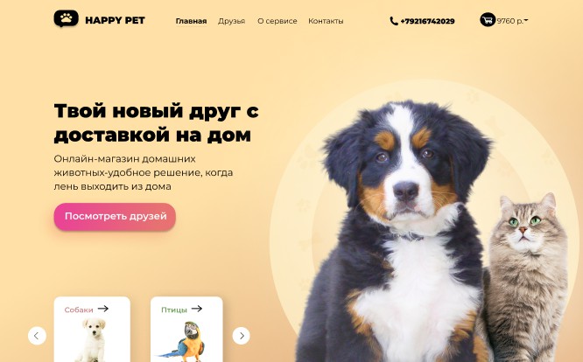583x362 pixels.
Task: Open the Друзья menu item
Action: point(232,21)
